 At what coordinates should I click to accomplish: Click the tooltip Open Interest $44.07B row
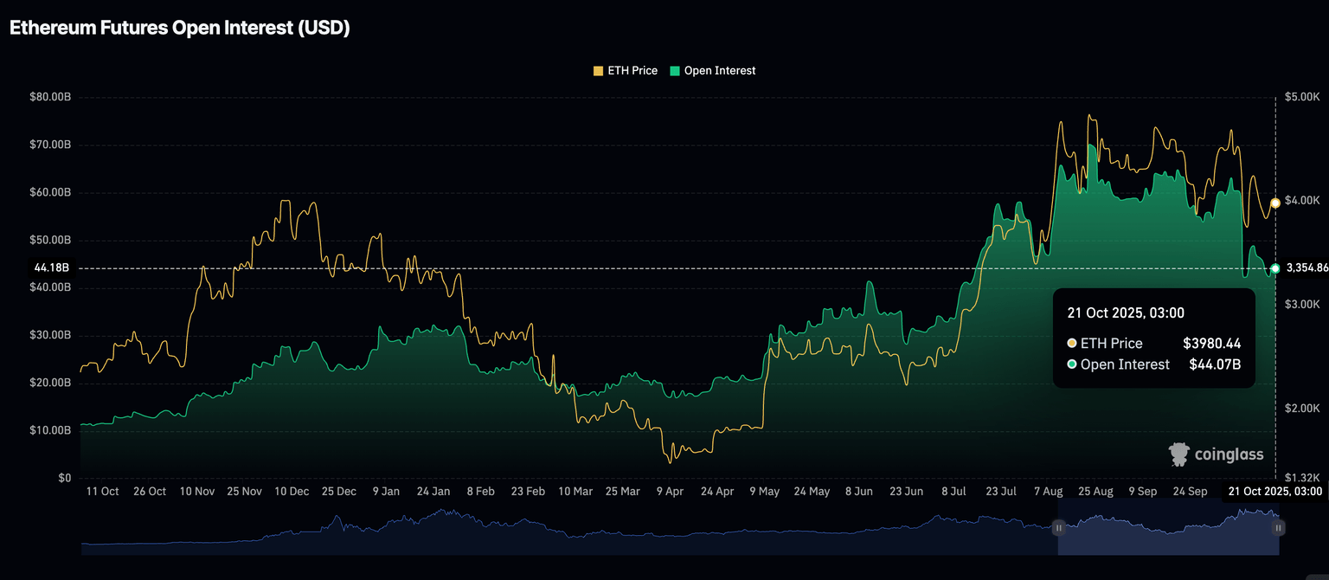point(1154,364)
